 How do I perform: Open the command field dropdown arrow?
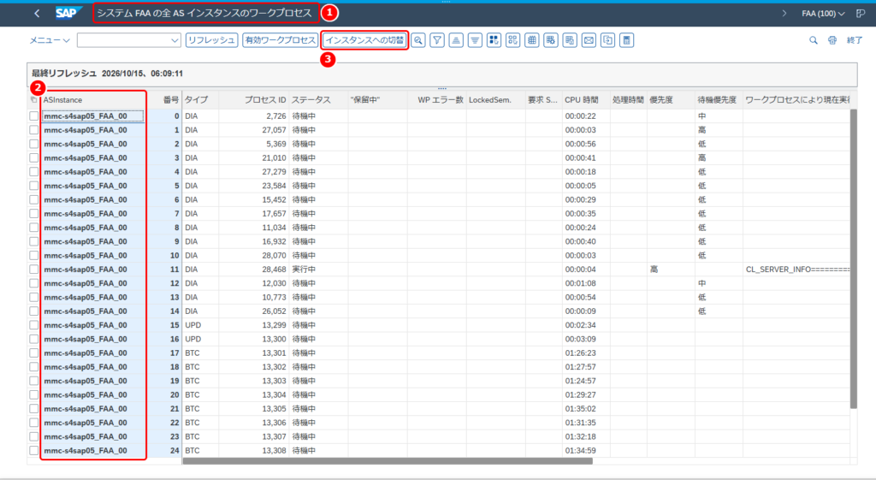[x=175, y=40]
